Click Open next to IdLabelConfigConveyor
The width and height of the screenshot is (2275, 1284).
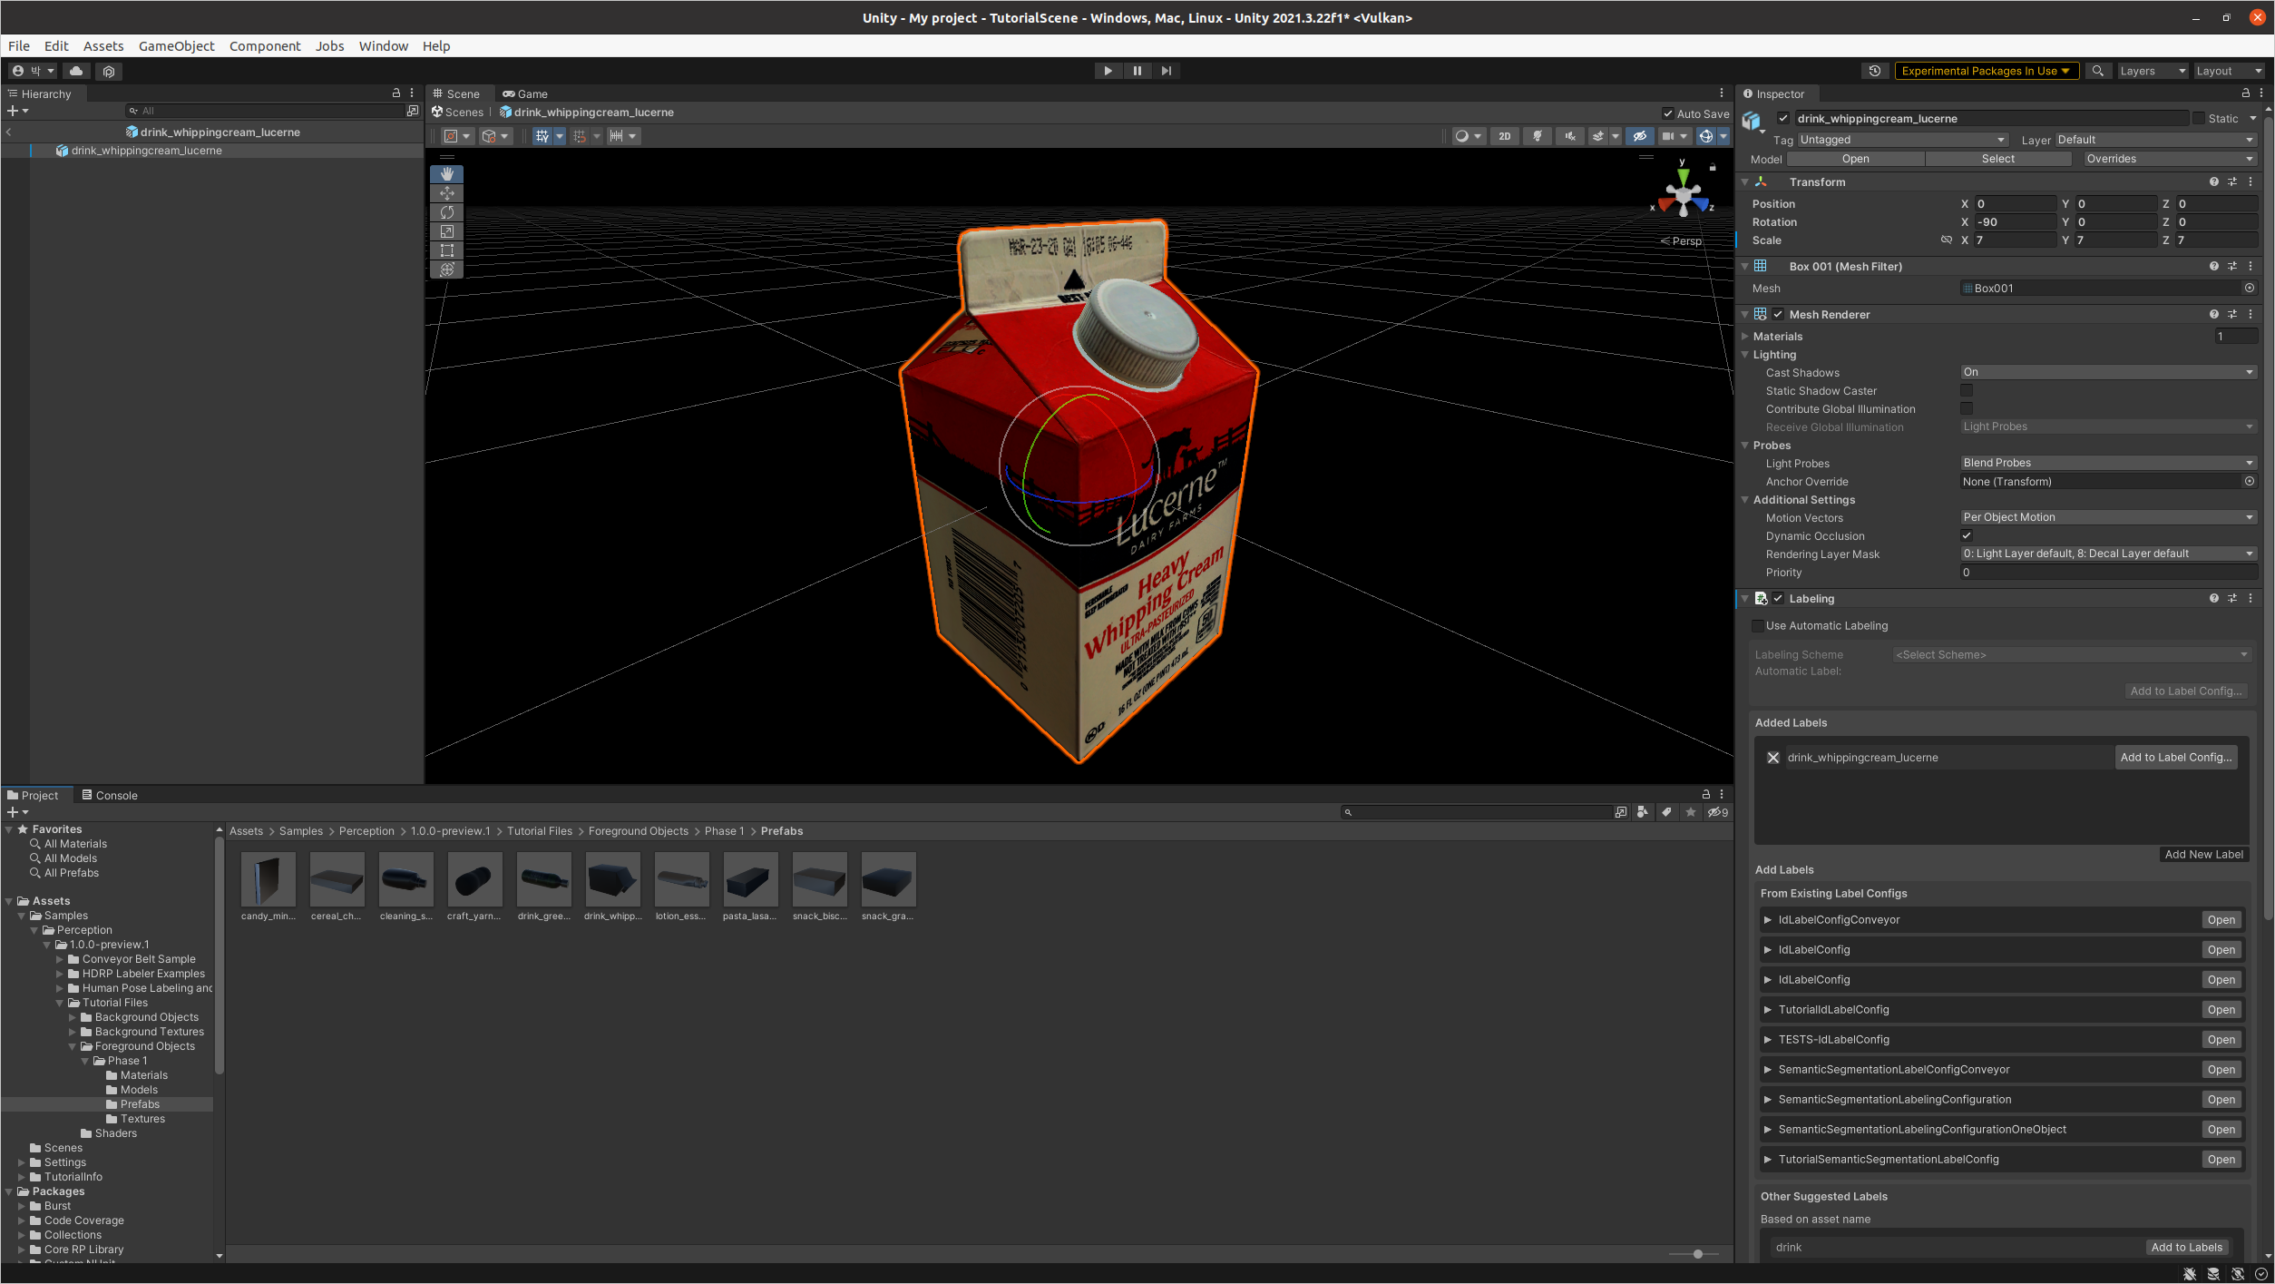point(2221,920)
